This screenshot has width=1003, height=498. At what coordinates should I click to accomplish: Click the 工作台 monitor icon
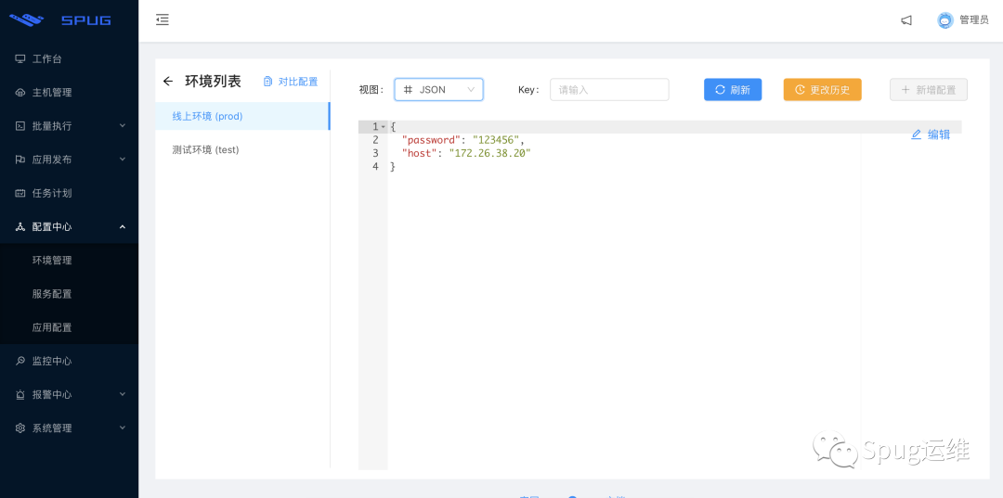[20, 59]
